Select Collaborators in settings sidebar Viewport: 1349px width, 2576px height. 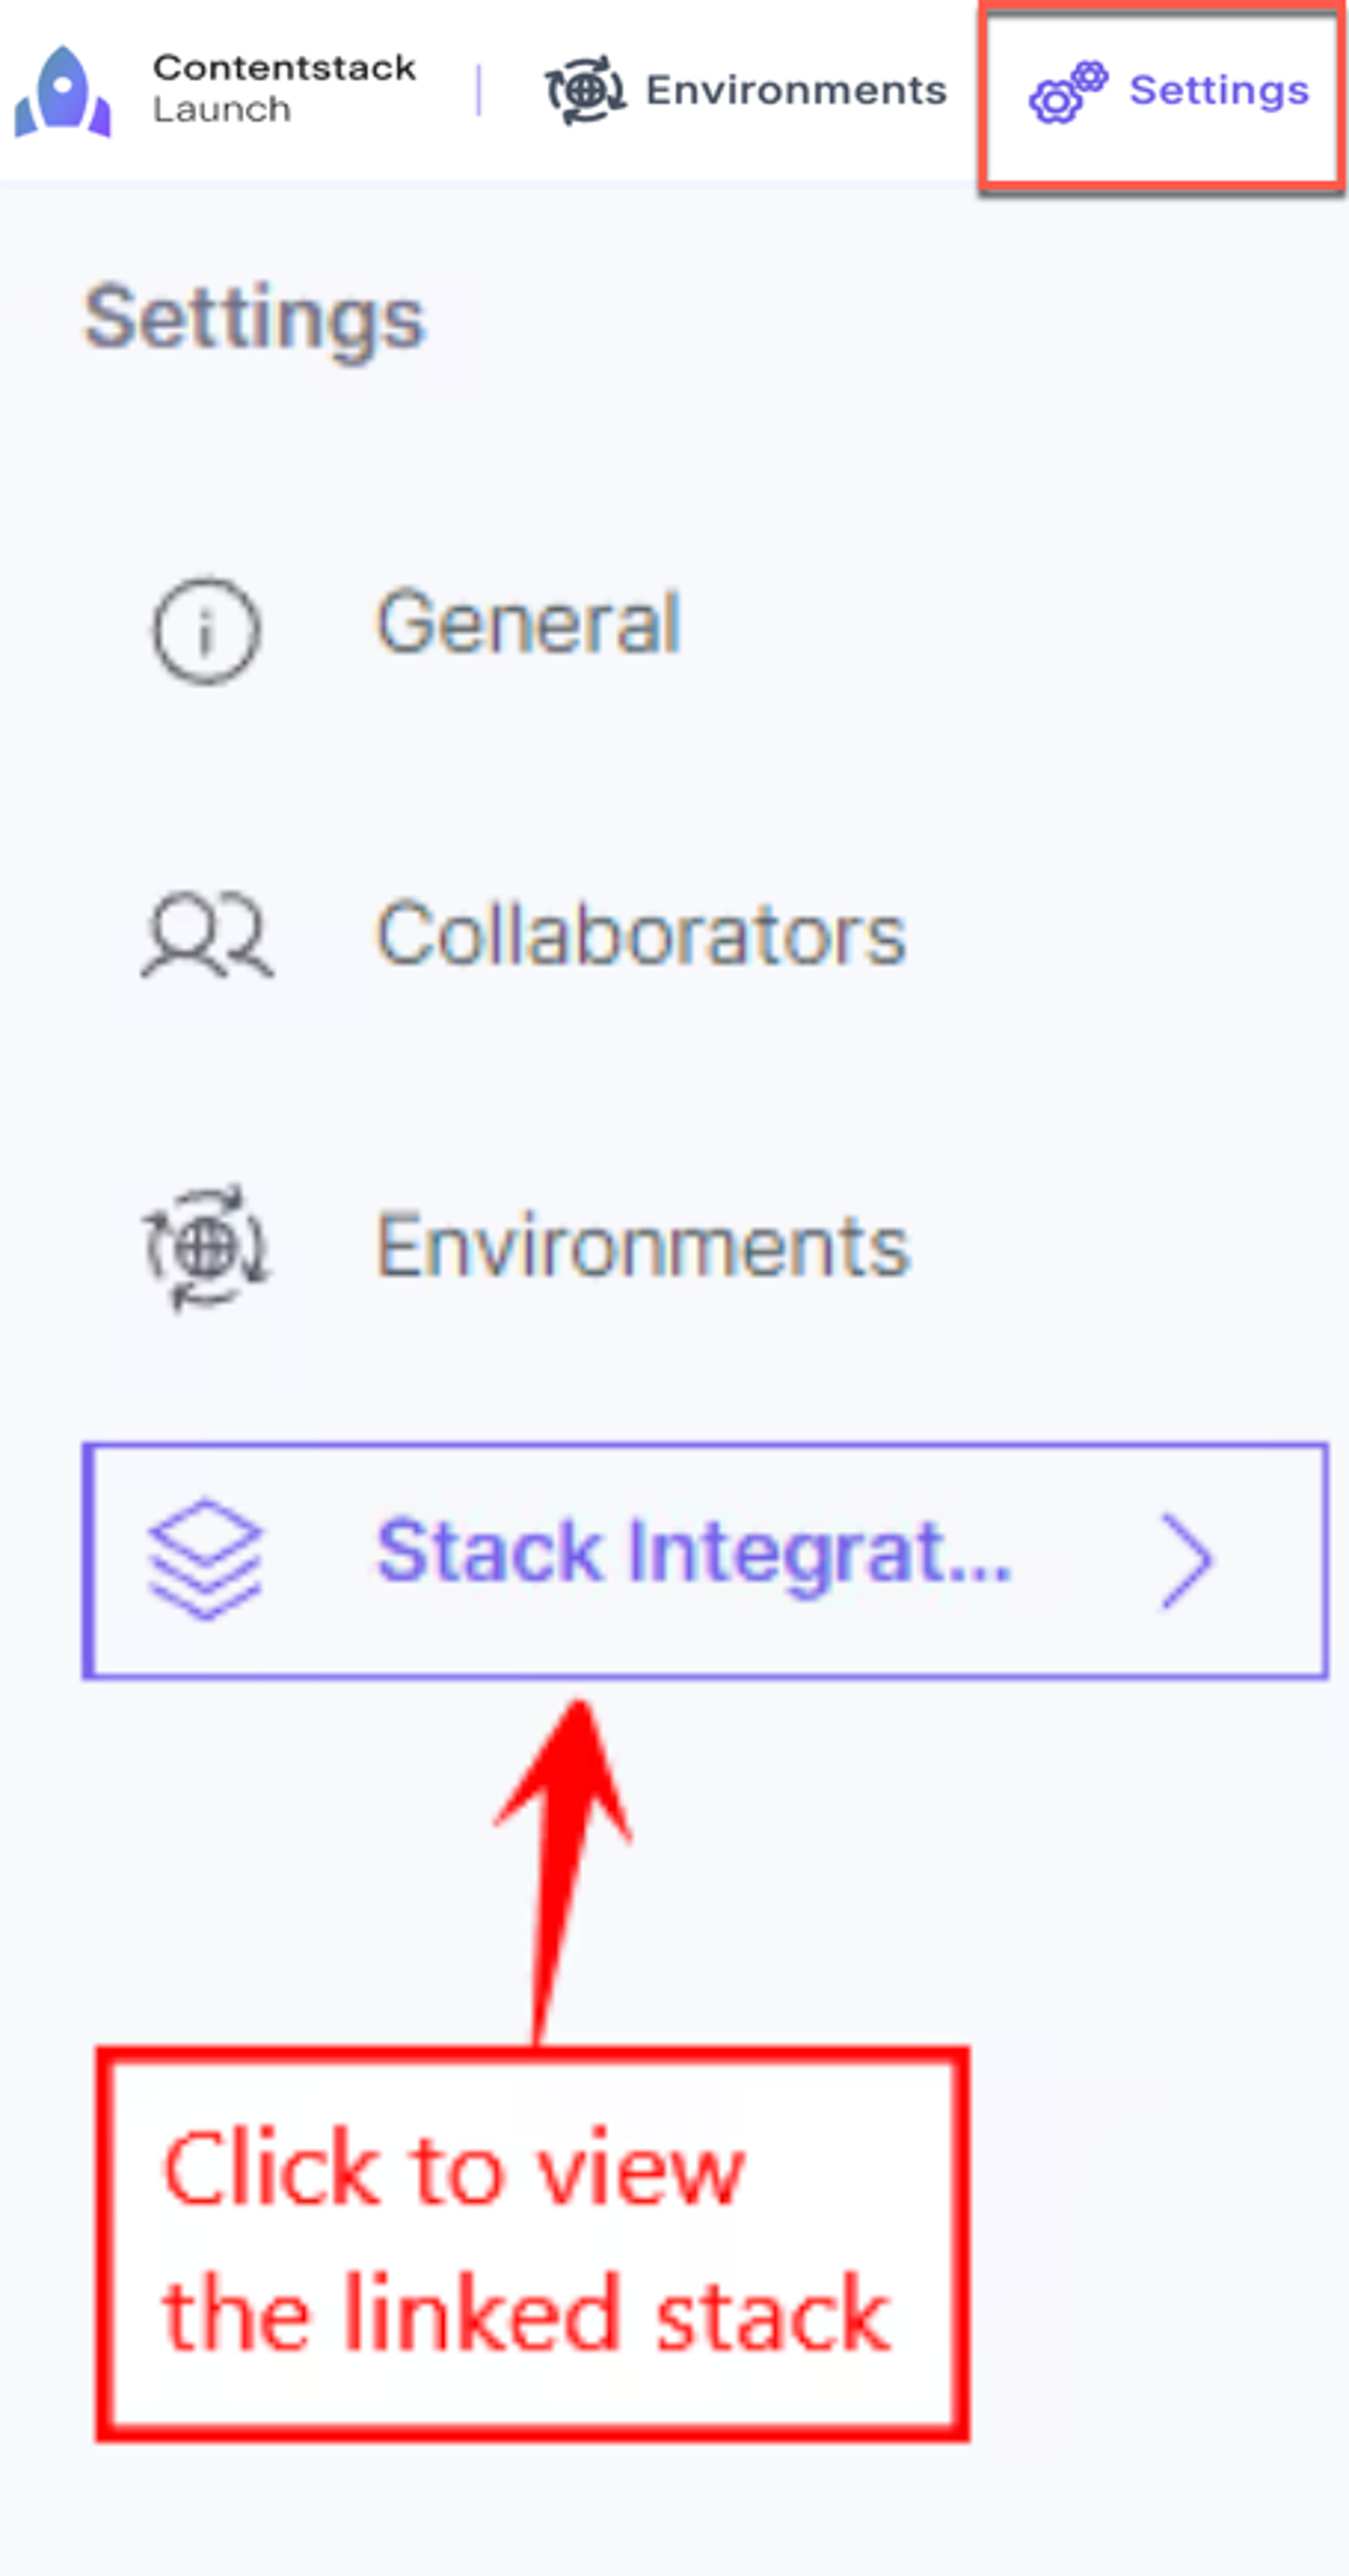[x=640, y=934]
